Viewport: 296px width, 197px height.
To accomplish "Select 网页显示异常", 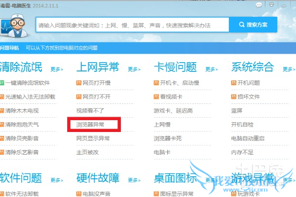I will pos(93,138).
